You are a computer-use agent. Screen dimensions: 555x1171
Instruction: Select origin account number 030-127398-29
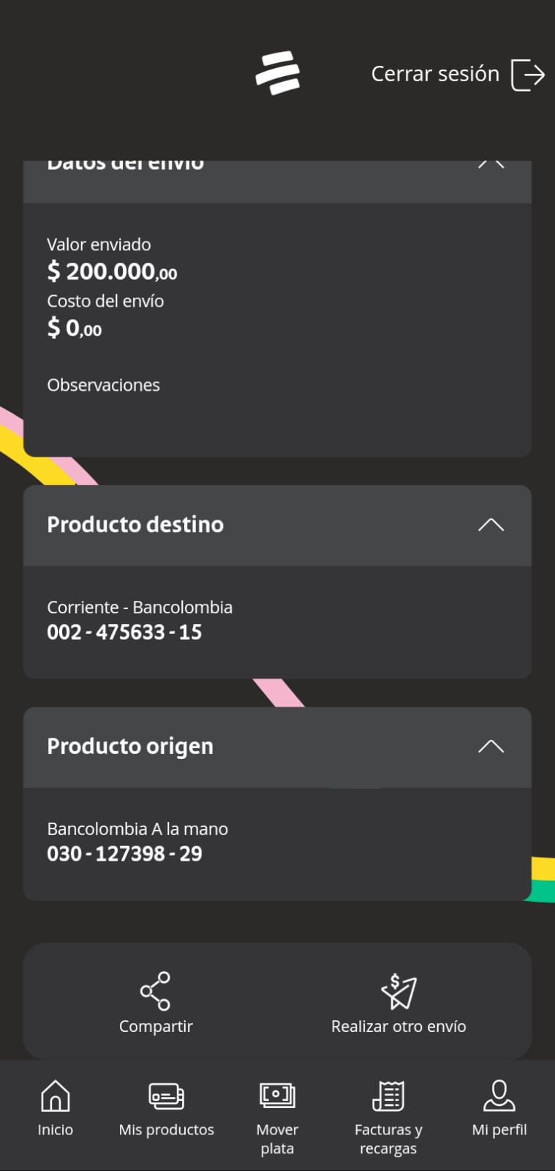[x=124, y=854]
